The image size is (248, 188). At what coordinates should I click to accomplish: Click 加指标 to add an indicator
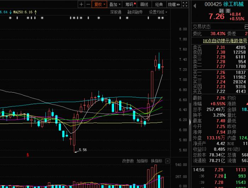[x=142, y=161]
